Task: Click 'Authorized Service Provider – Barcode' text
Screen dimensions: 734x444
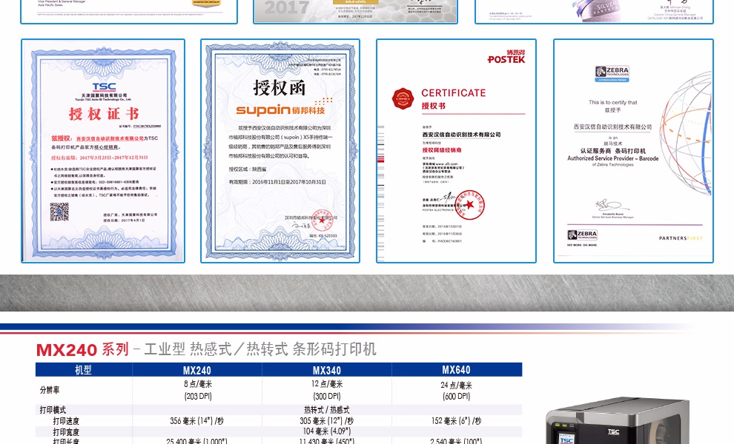Action: [612, 158]
